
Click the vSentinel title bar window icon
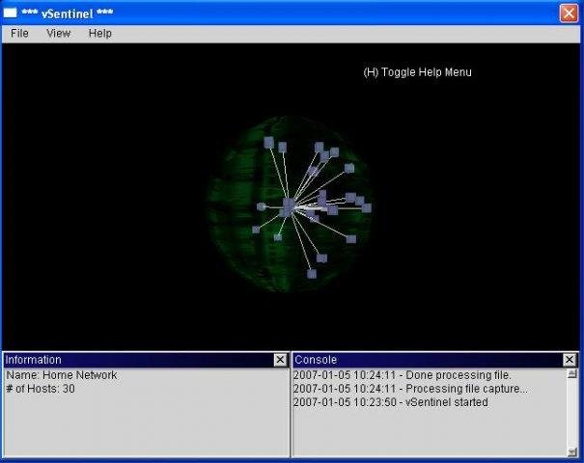click(x=10, y=14)
